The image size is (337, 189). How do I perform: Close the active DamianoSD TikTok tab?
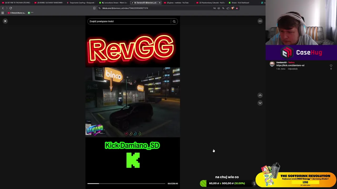pos(159,3)
